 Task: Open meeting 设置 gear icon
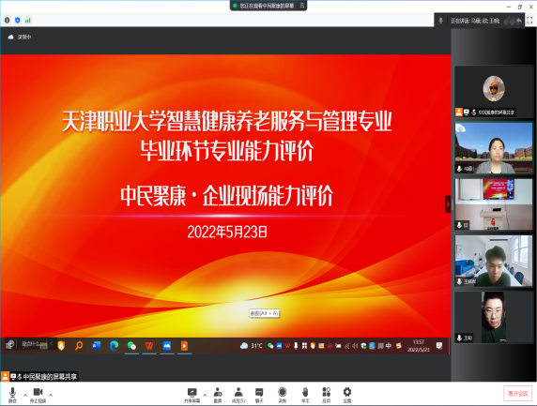347,395
